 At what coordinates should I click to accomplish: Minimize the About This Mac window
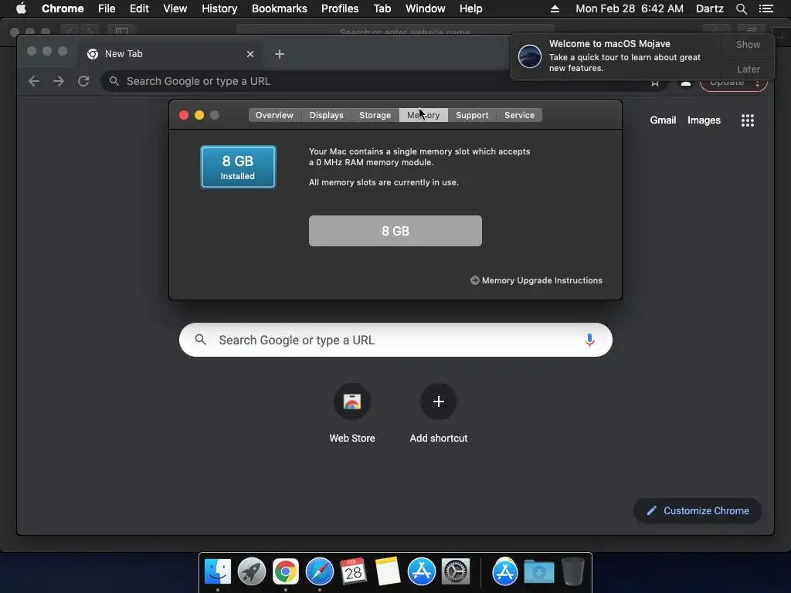199,116
